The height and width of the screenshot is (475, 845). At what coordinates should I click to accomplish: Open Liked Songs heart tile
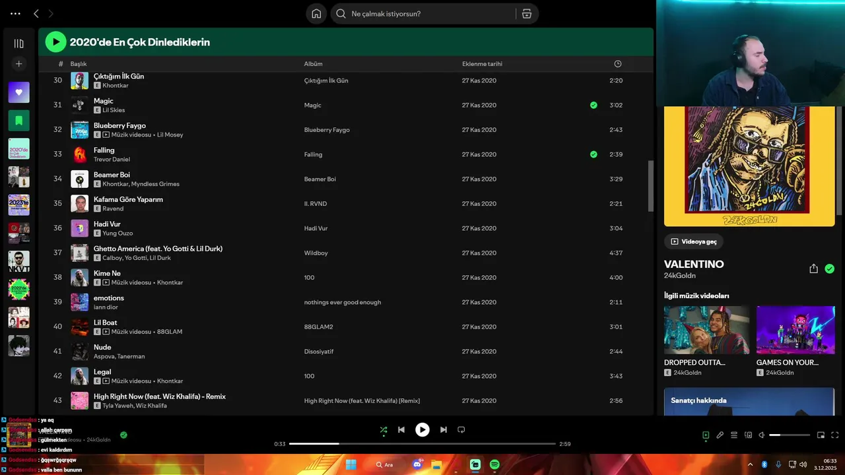(18, 92)
